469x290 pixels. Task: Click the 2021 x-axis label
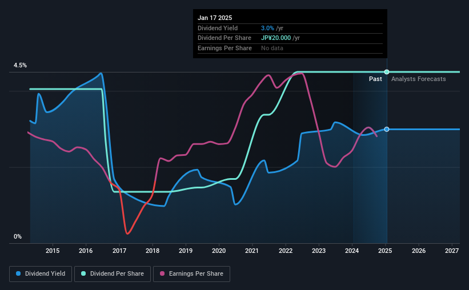pos(252,251)
